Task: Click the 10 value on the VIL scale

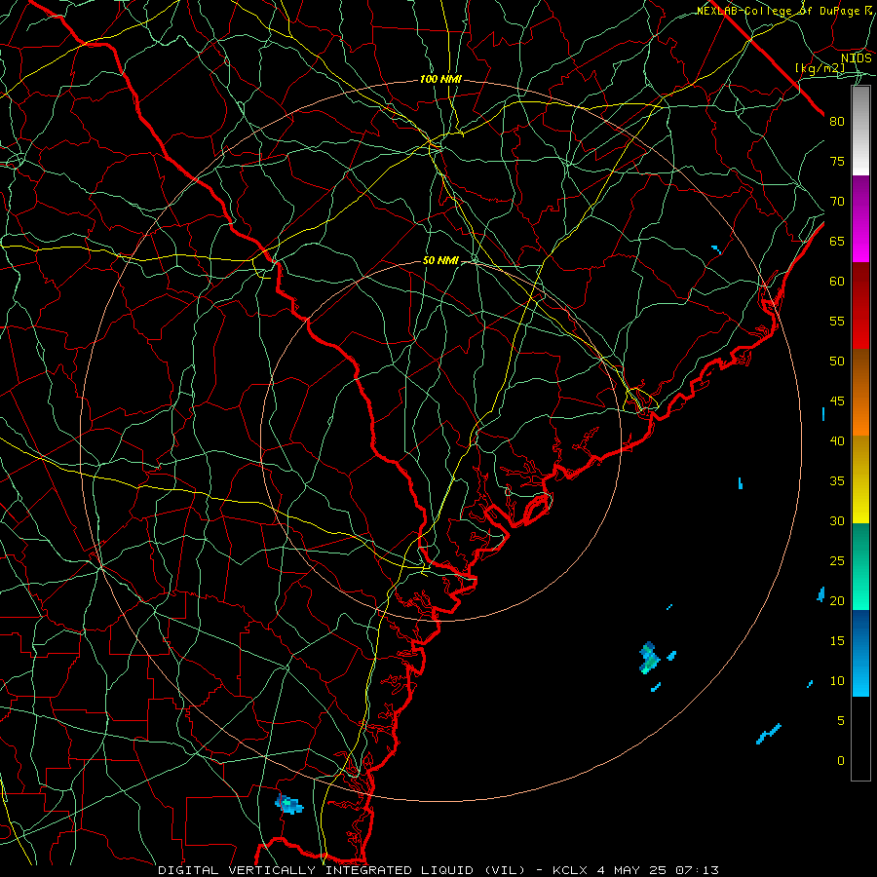Action: point(837,681)
